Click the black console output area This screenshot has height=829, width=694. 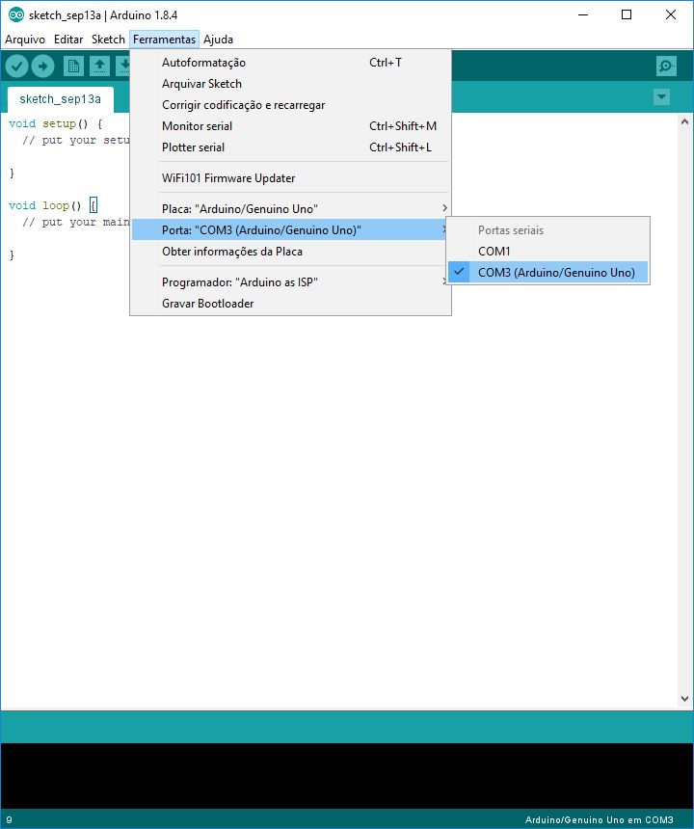(347, 776)
